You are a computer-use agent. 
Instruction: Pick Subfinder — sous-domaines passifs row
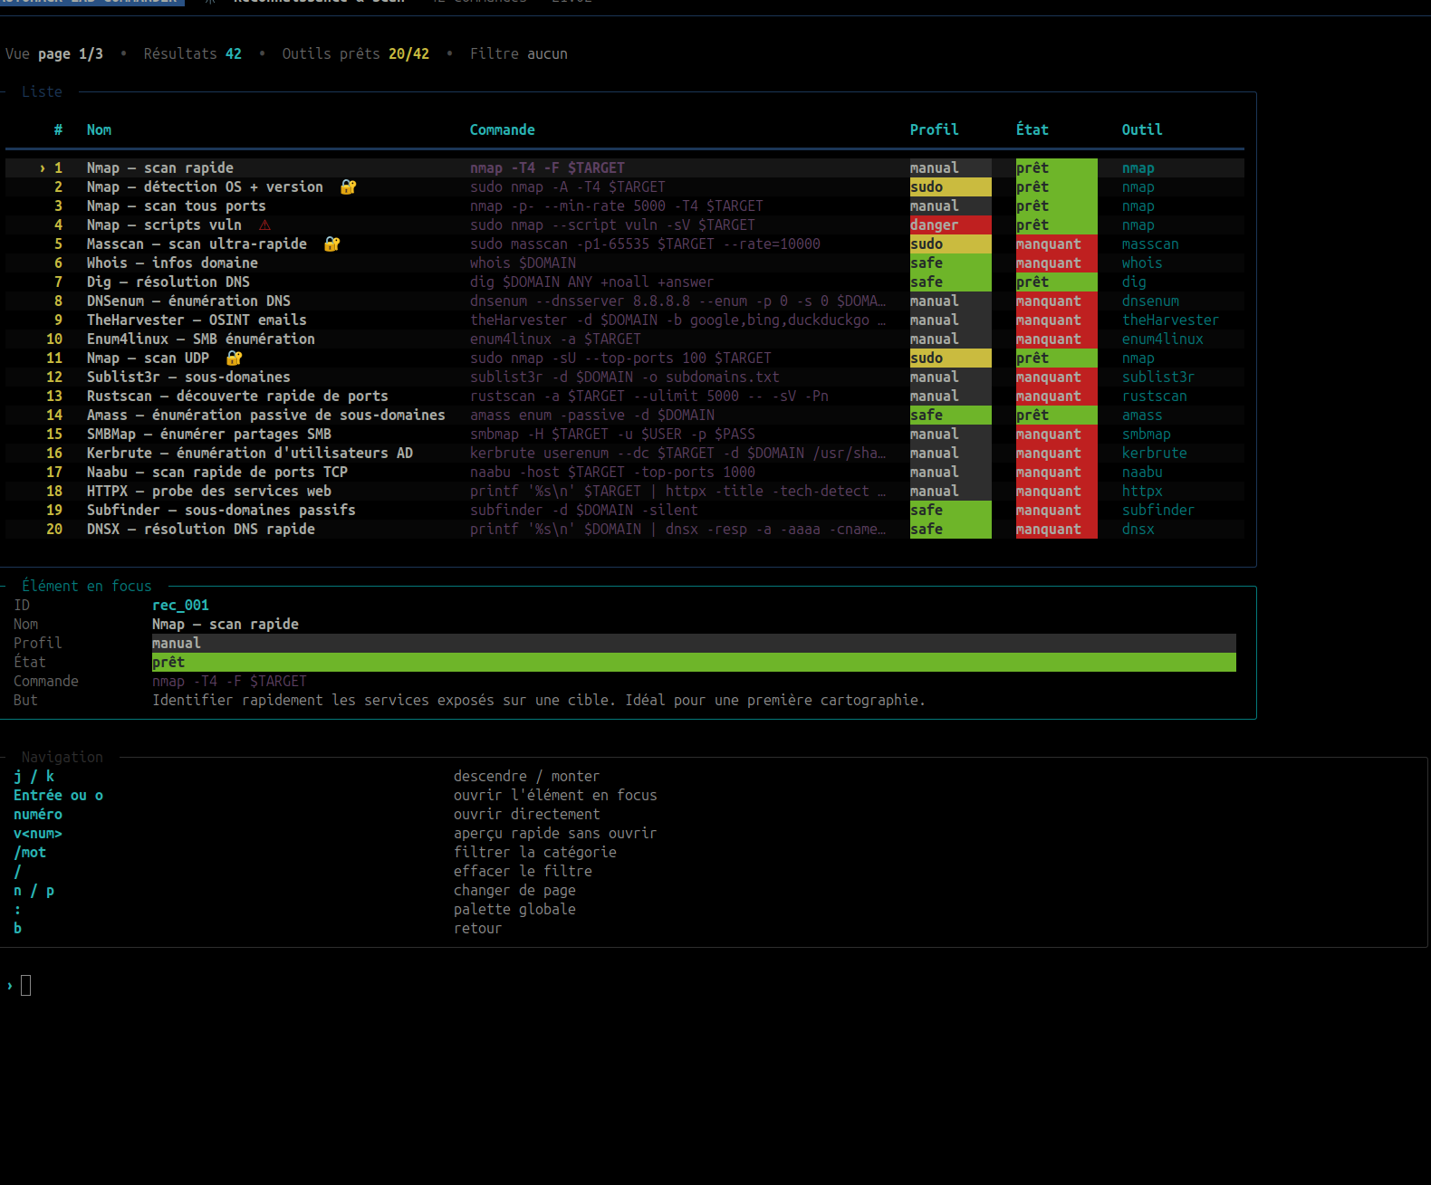625,511
